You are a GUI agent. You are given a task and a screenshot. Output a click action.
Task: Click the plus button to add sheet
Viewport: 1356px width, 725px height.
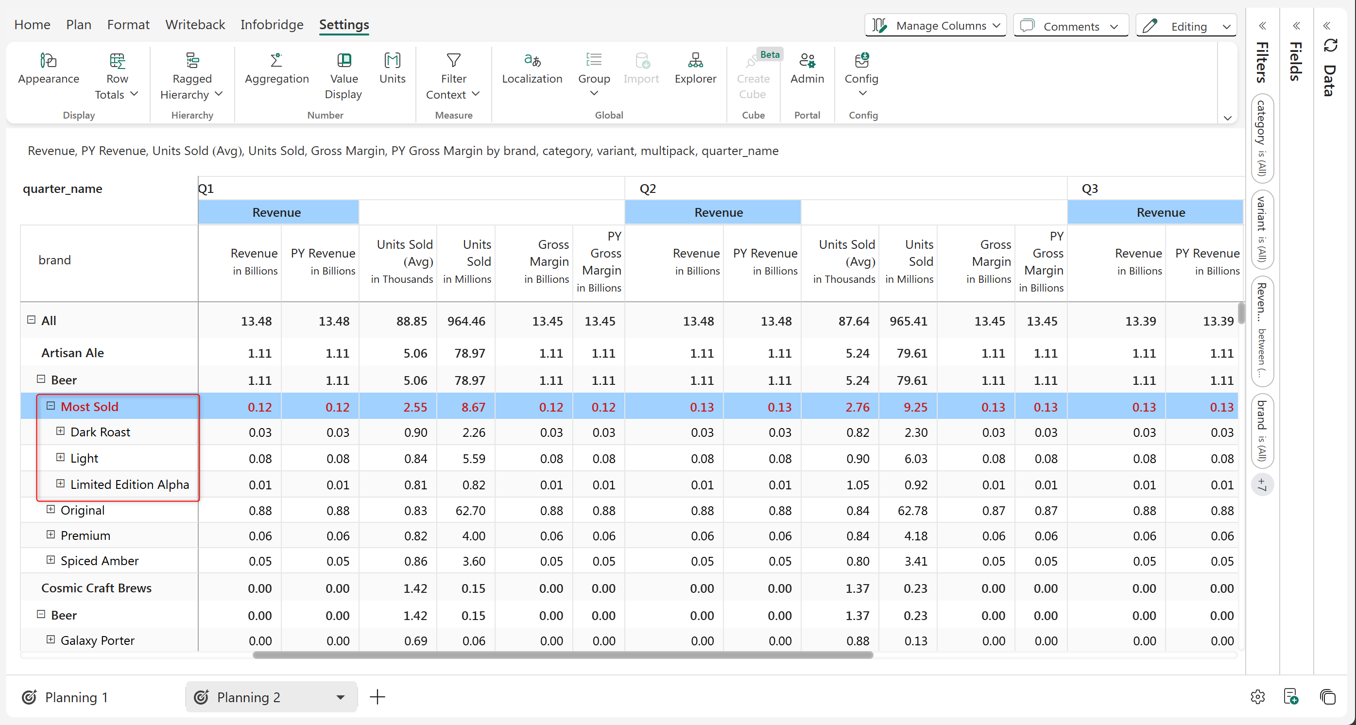[378, 697]
